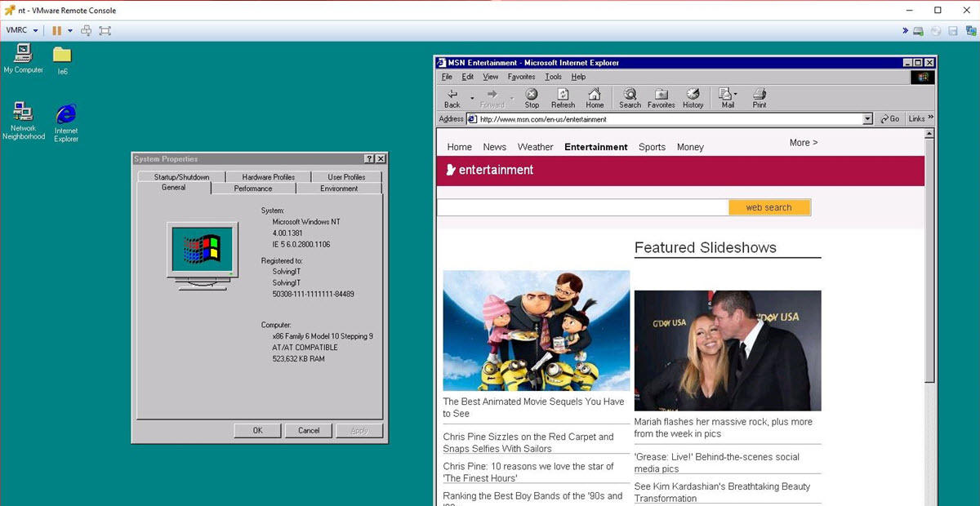Click the Despicable Me movie thumbnail

537,331
